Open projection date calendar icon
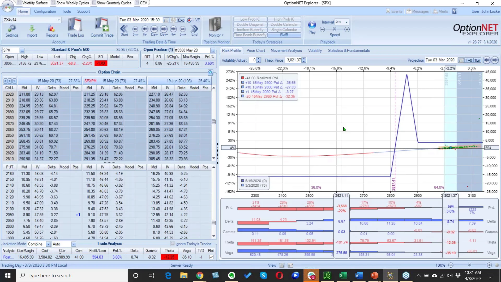The height and width of the screenshot is (282, 501). click(x=461, y=60)
